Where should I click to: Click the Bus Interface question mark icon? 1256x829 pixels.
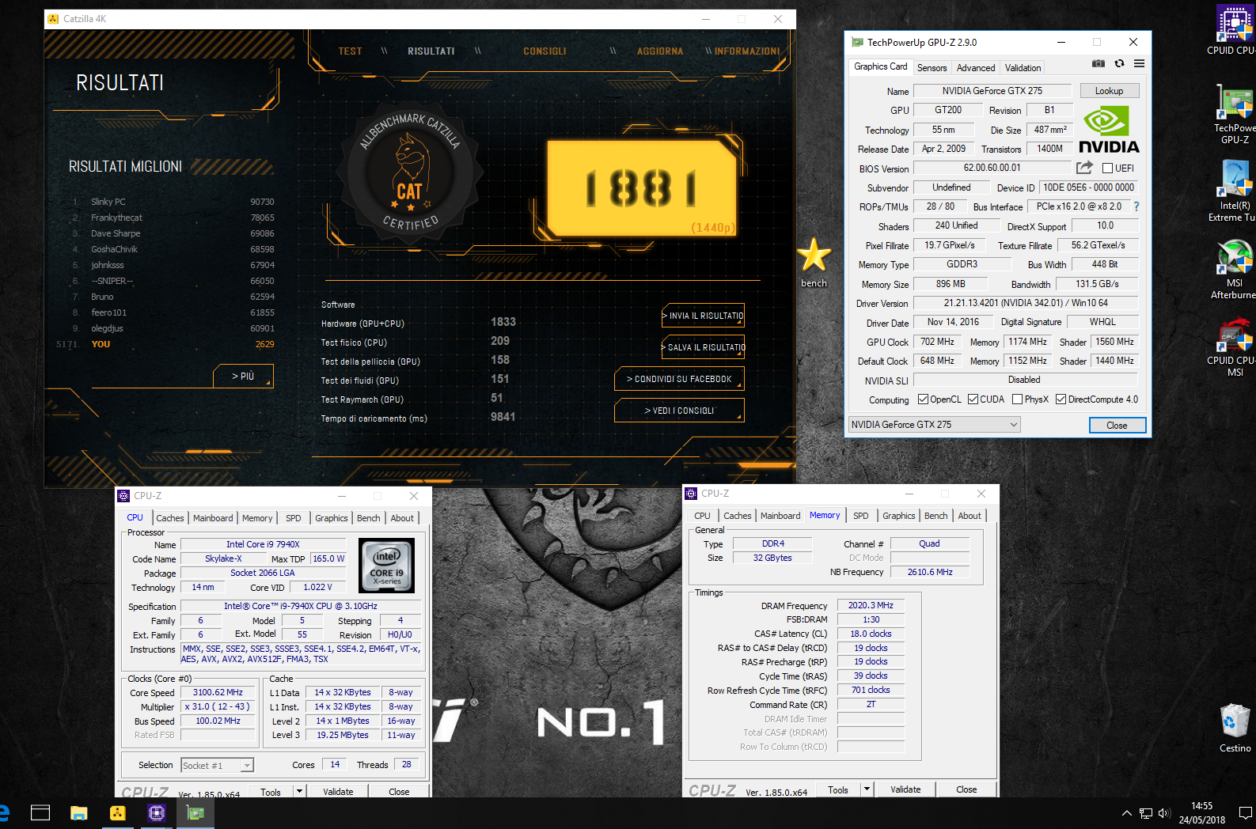pyautogui.click(x=1136, y=206)
